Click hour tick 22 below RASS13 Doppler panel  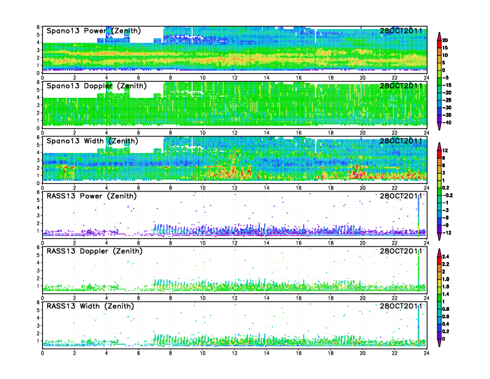(395, 298)
